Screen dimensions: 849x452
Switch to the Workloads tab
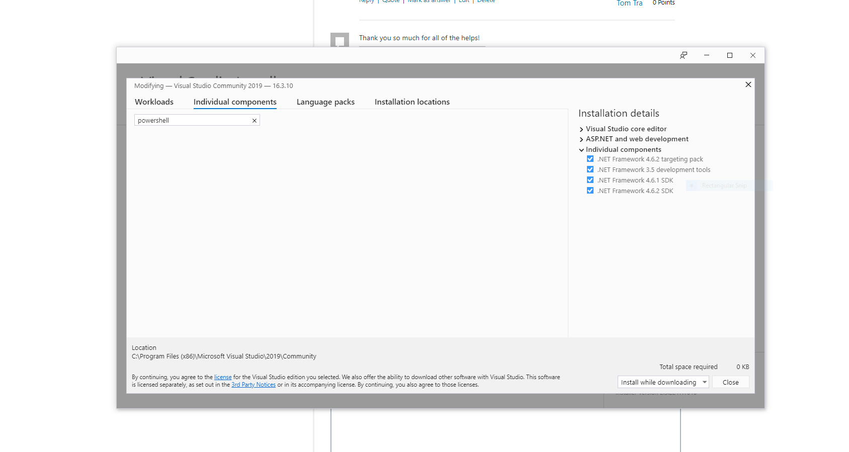[154, 102]
